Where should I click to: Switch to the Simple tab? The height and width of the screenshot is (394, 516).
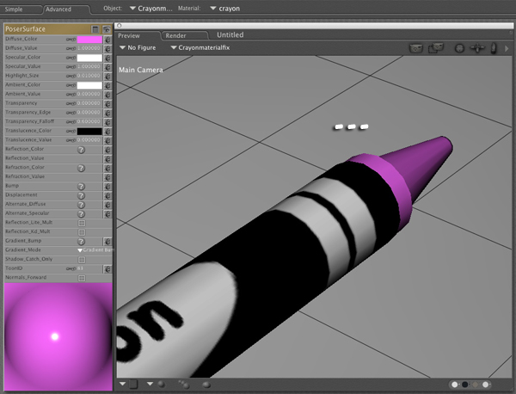pos(14,9)
